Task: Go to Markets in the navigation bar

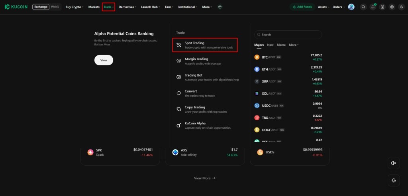Action: (94, 7)
